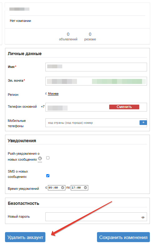Select the 17:00 notification end time field

tap(79, 188)
